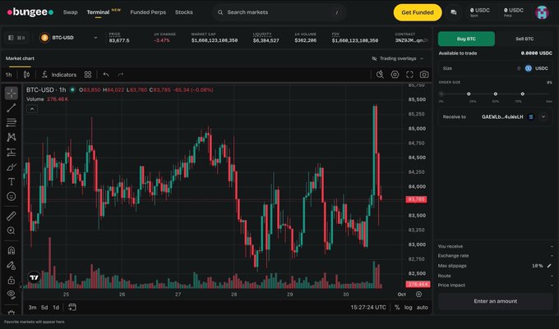
Task: Open time axis settings gear
Action: 419,295
